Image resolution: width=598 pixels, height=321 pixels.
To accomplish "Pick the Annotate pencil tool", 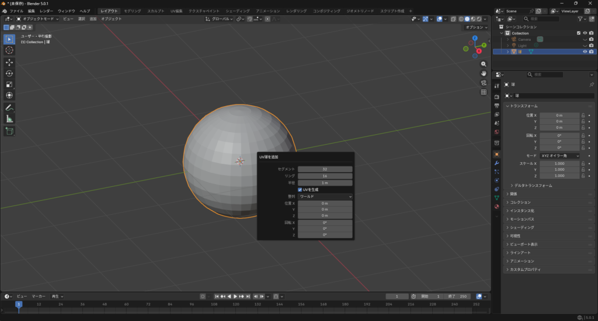I will coord(9,107).
